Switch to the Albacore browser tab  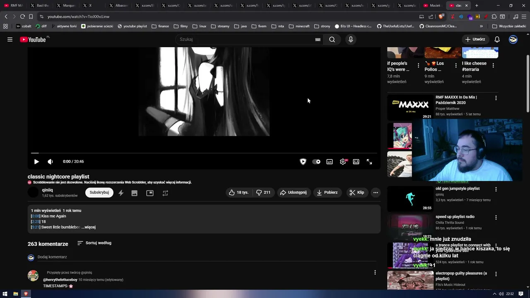click(119, 5)
